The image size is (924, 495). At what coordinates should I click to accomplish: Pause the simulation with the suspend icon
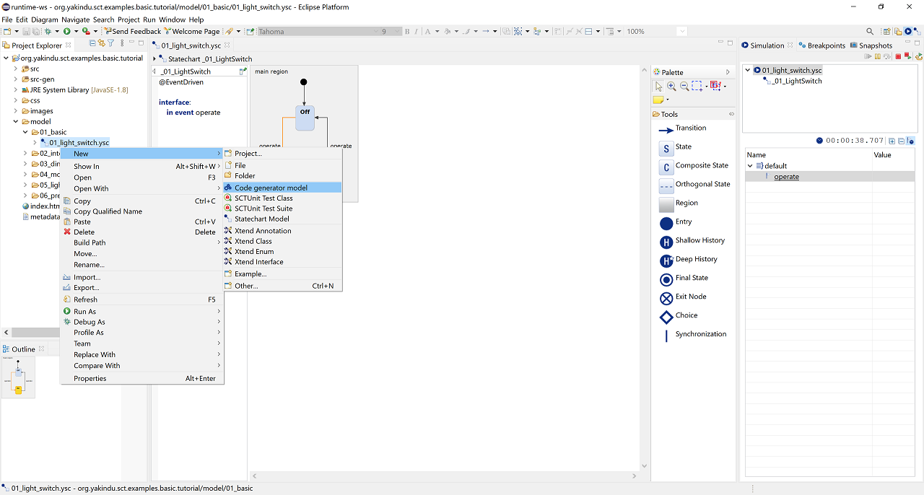coord(878,56)
